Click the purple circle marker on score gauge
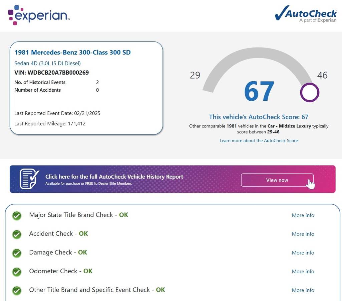The height and width of the screenshot is (301, 342). (x=309, y=92)
